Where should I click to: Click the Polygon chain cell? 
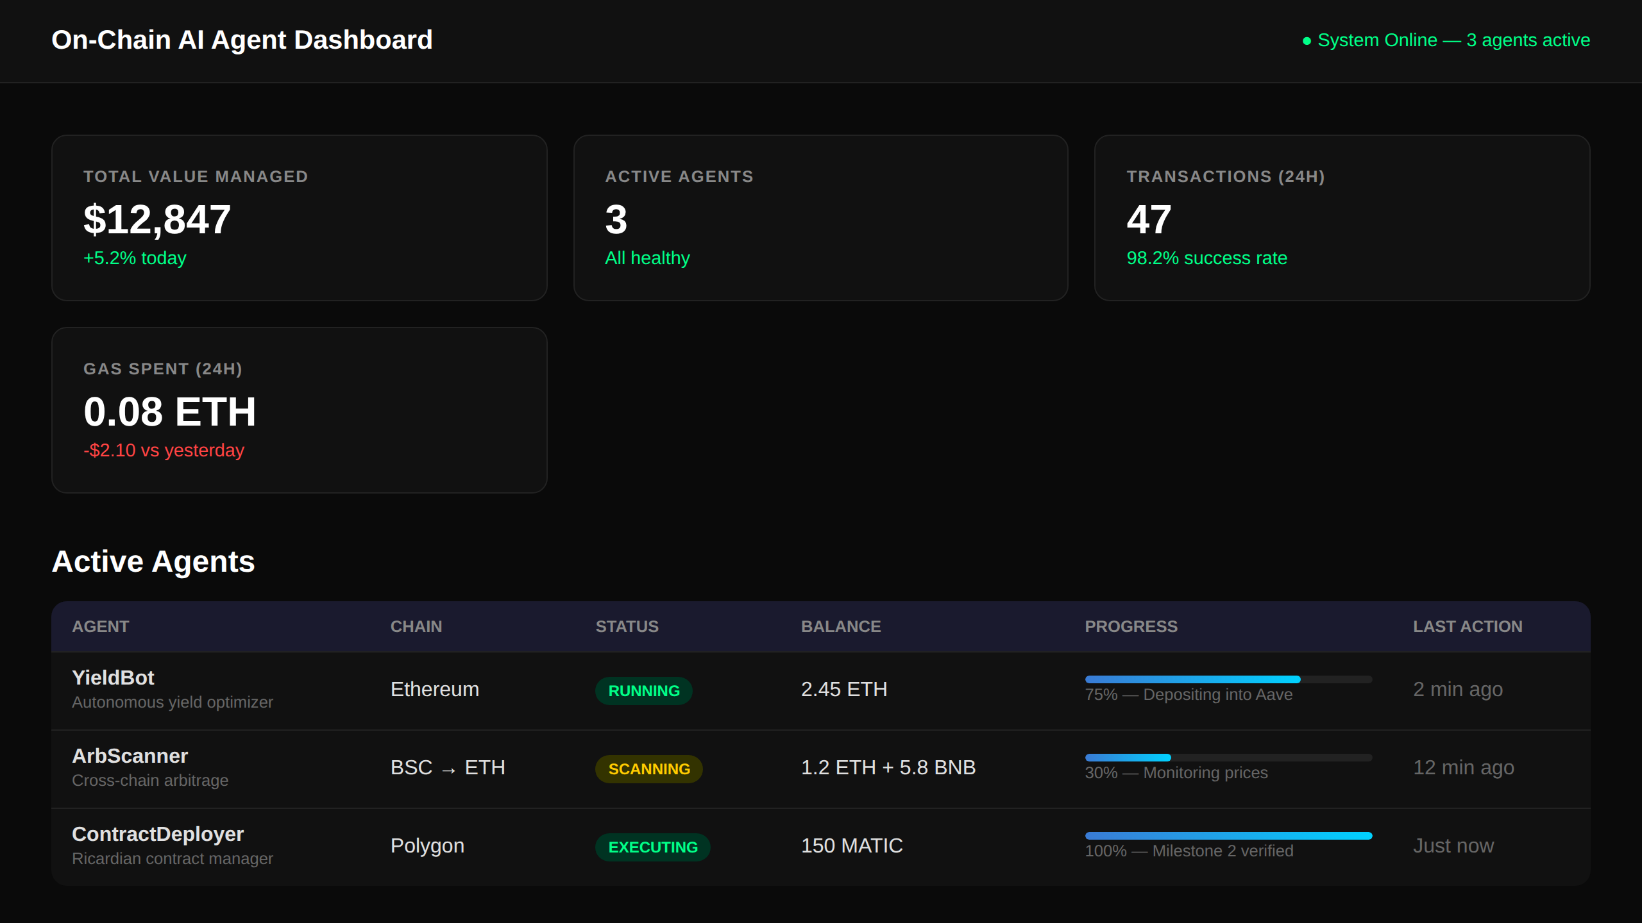[427, 845]
